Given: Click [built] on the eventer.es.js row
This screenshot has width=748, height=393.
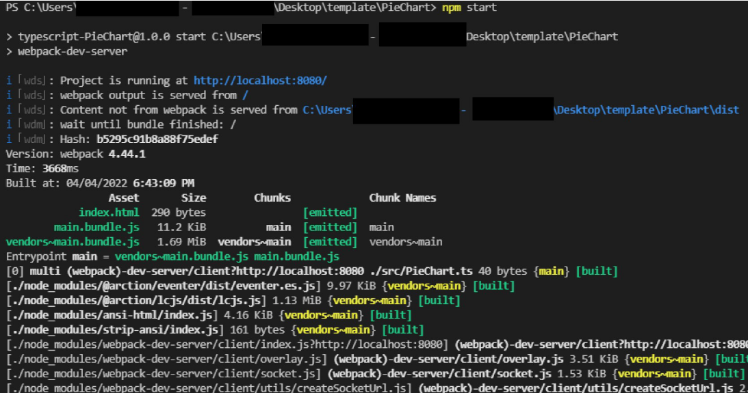Looking at the screenshot, I should pyautogui.click(x=493, y=286).
